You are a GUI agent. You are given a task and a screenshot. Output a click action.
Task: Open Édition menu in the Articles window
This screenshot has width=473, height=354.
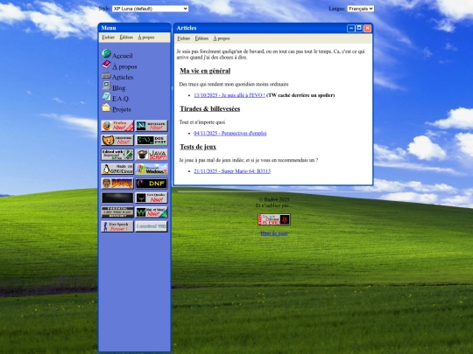pos(201,38)
